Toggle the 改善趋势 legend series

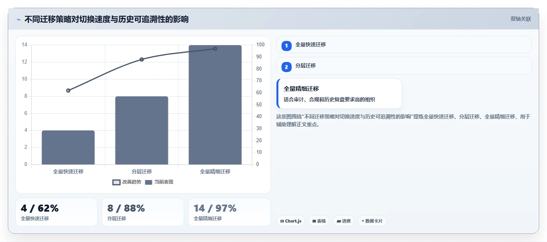coord(127,182)
